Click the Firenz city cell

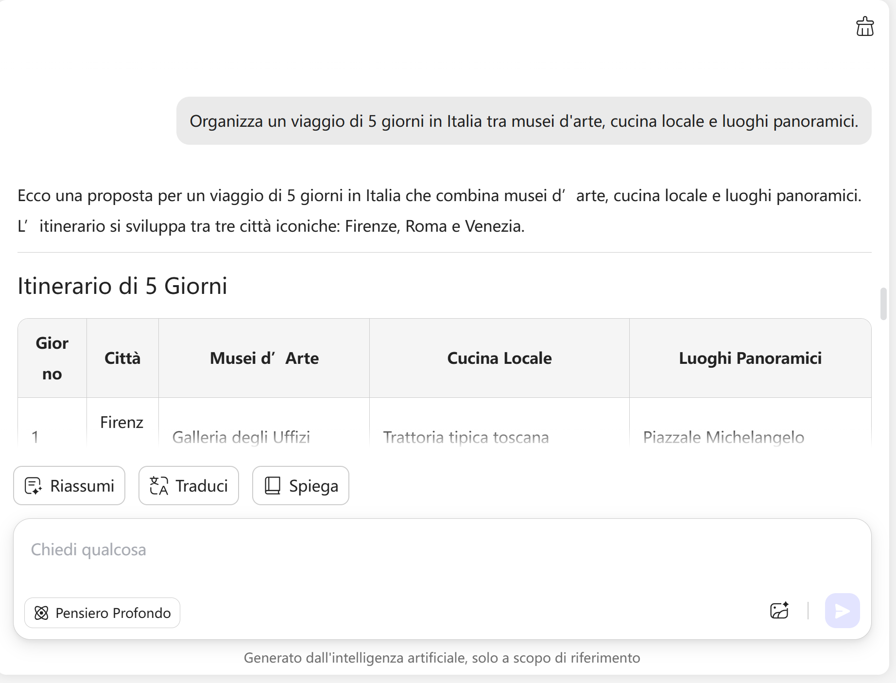pos(122,422)
